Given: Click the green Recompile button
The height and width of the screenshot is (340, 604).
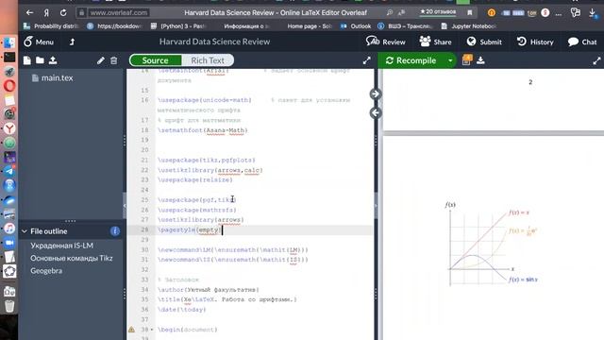Looking at the screenshot, I should (411, 60).
